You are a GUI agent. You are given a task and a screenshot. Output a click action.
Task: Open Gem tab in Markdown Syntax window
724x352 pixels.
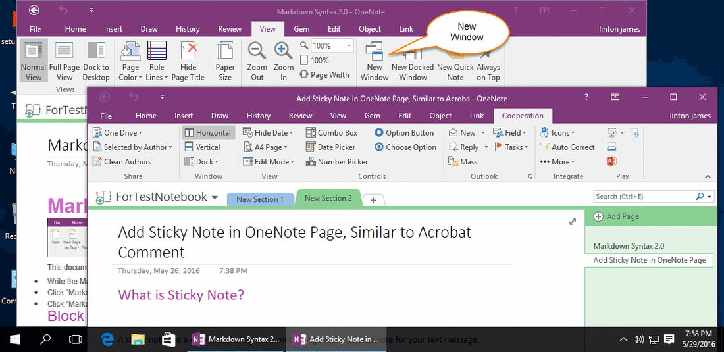(x=301, y=28)
